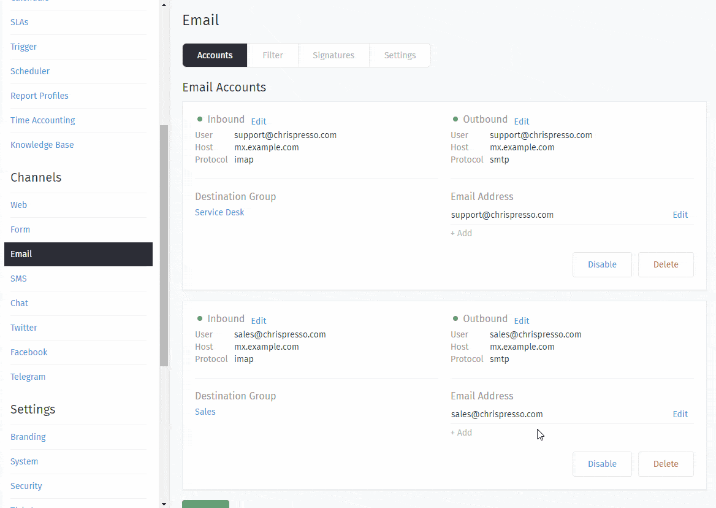Click sidebar scrollbar up arrow
This screenshot has height=508, width=716.
164,4
